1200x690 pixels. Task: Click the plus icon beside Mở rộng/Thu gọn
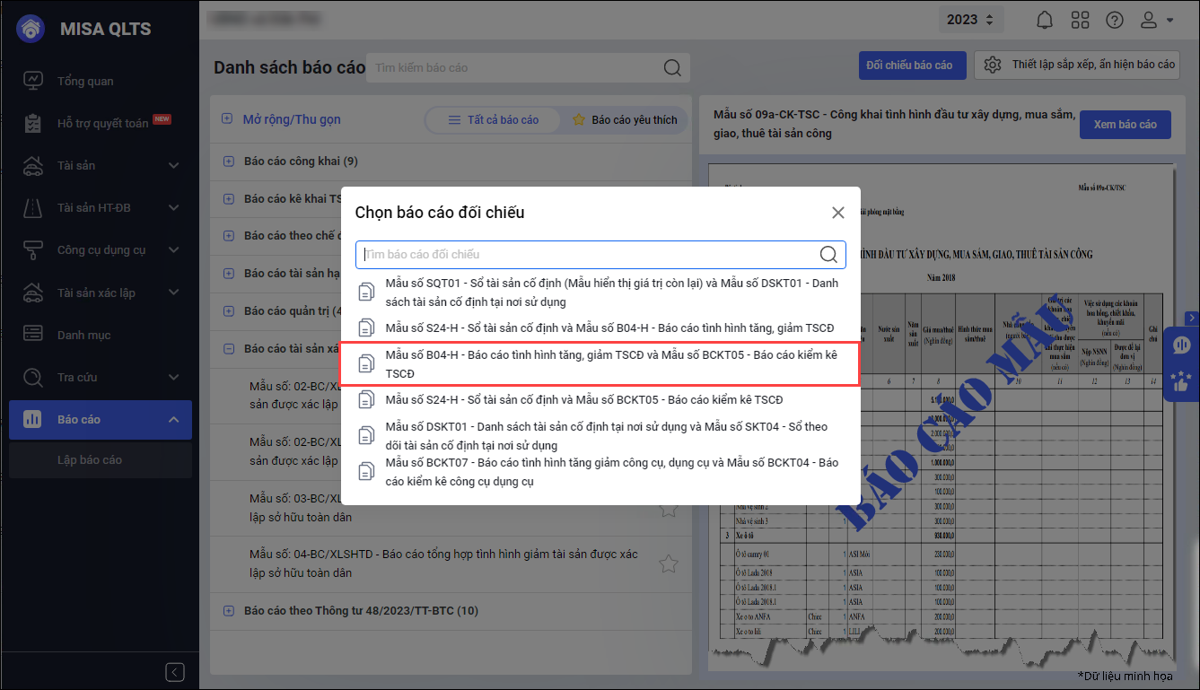click(x=227, y=119)
